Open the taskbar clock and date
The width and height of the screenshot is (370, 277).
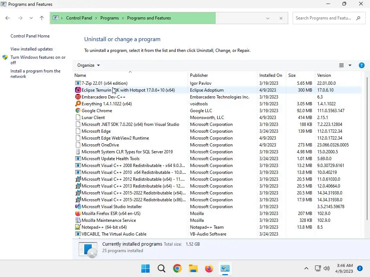pos(344,268)
